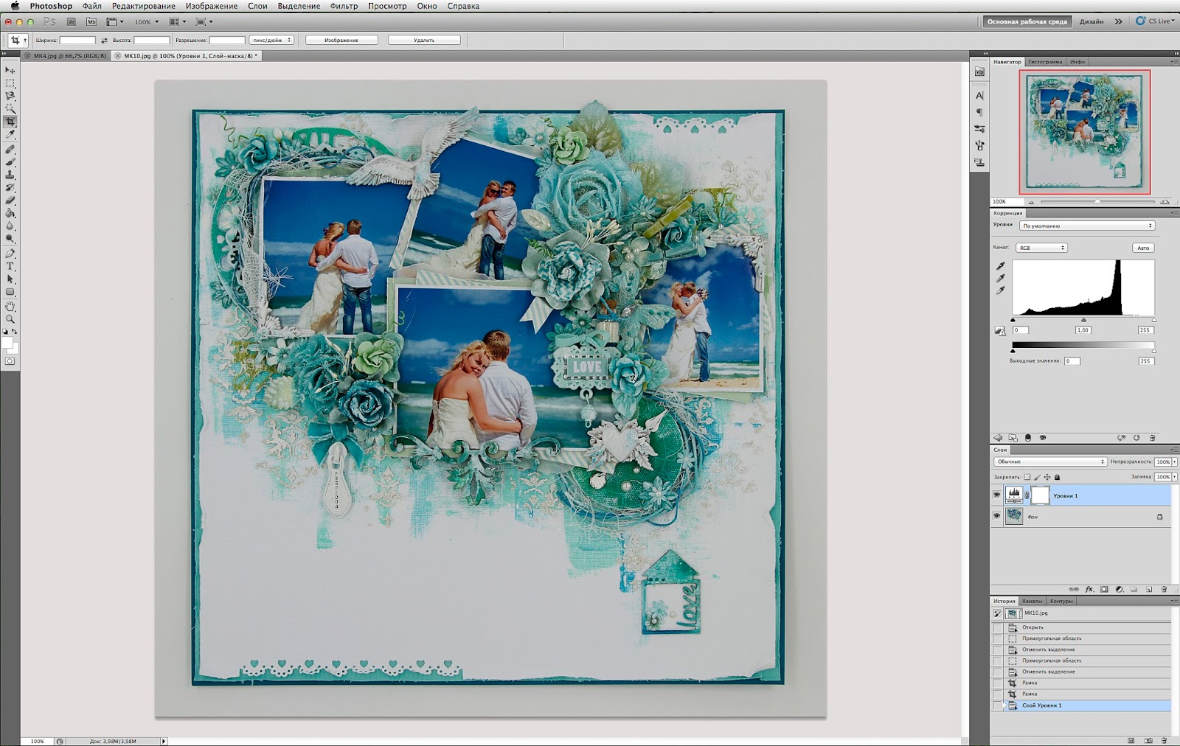Select the Eraser tool
1180x746 pixels.
tap(10, 200)
